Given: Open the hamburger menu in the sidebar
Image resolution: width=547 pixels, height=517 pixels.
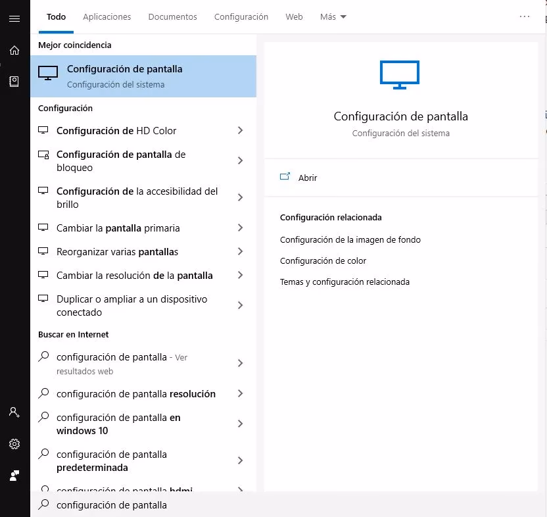Looking at the screenshot, I should pos(14,18).
